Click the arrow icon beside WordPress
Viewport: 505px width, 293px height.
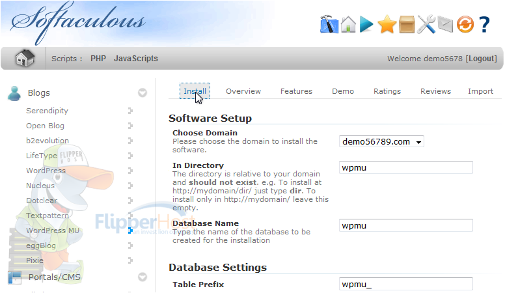pos(130,171)
